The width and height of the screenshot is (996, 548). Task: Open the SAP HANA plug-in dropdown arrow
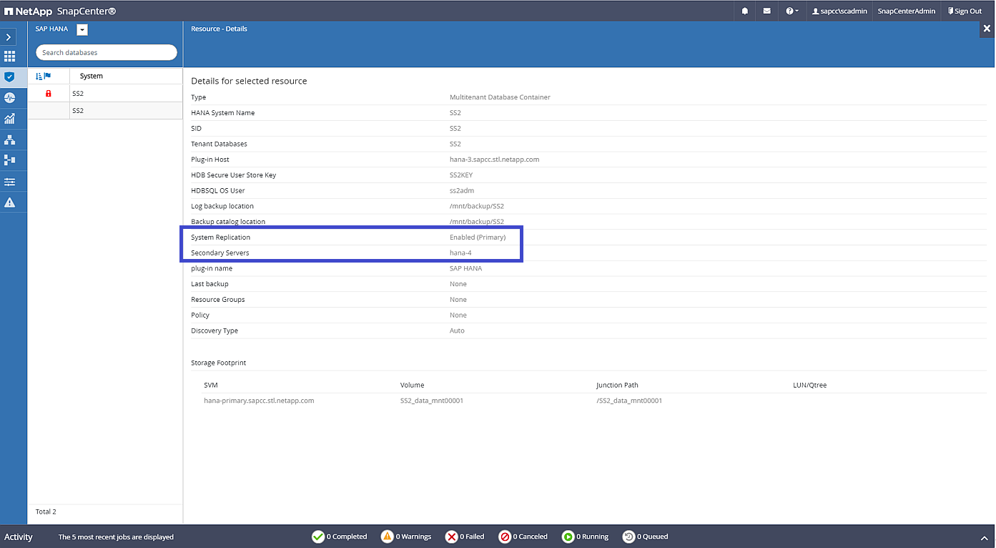coord(82,29)
